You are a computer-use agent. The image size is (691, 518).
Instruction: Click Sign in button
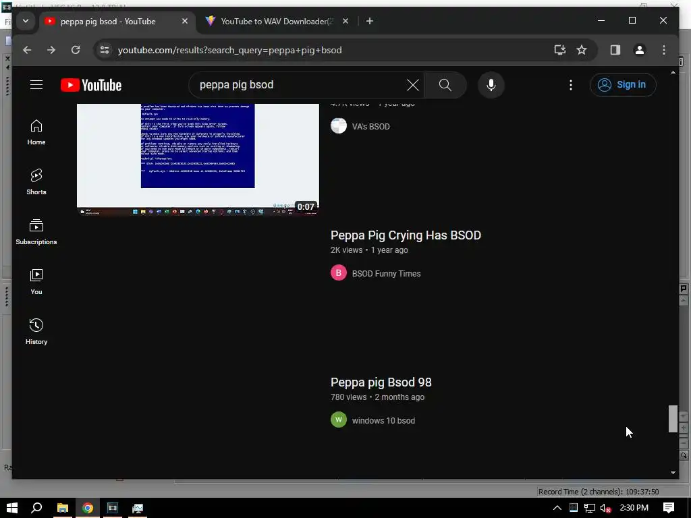pyautogui.click(x=623, y=84)
